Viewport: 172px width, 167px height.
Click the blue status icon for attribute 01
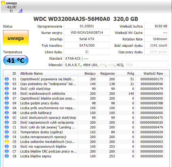tap(7, 79)
